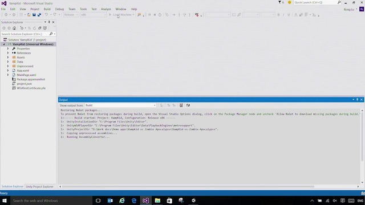Click Search the web and Windows box

click(x=51, y=200)
